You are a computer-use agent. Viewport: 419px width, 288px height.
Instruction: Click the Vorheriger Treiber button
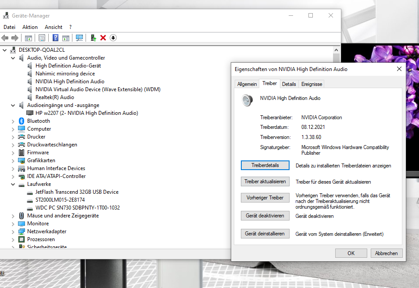point(265,198)
